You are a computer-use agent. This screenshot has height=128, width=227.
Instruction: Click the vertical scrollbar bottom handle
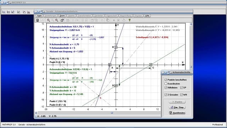click(191, 67)
